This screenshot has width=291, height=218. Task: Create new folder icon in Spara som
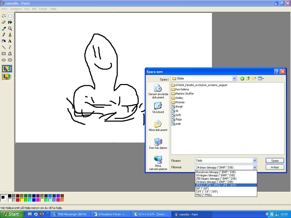pos(254,79)
